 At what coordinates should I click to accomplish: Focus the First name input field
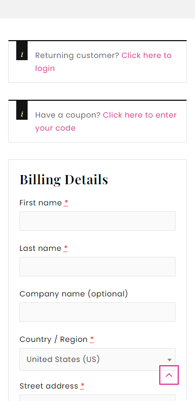pos(97,221)
